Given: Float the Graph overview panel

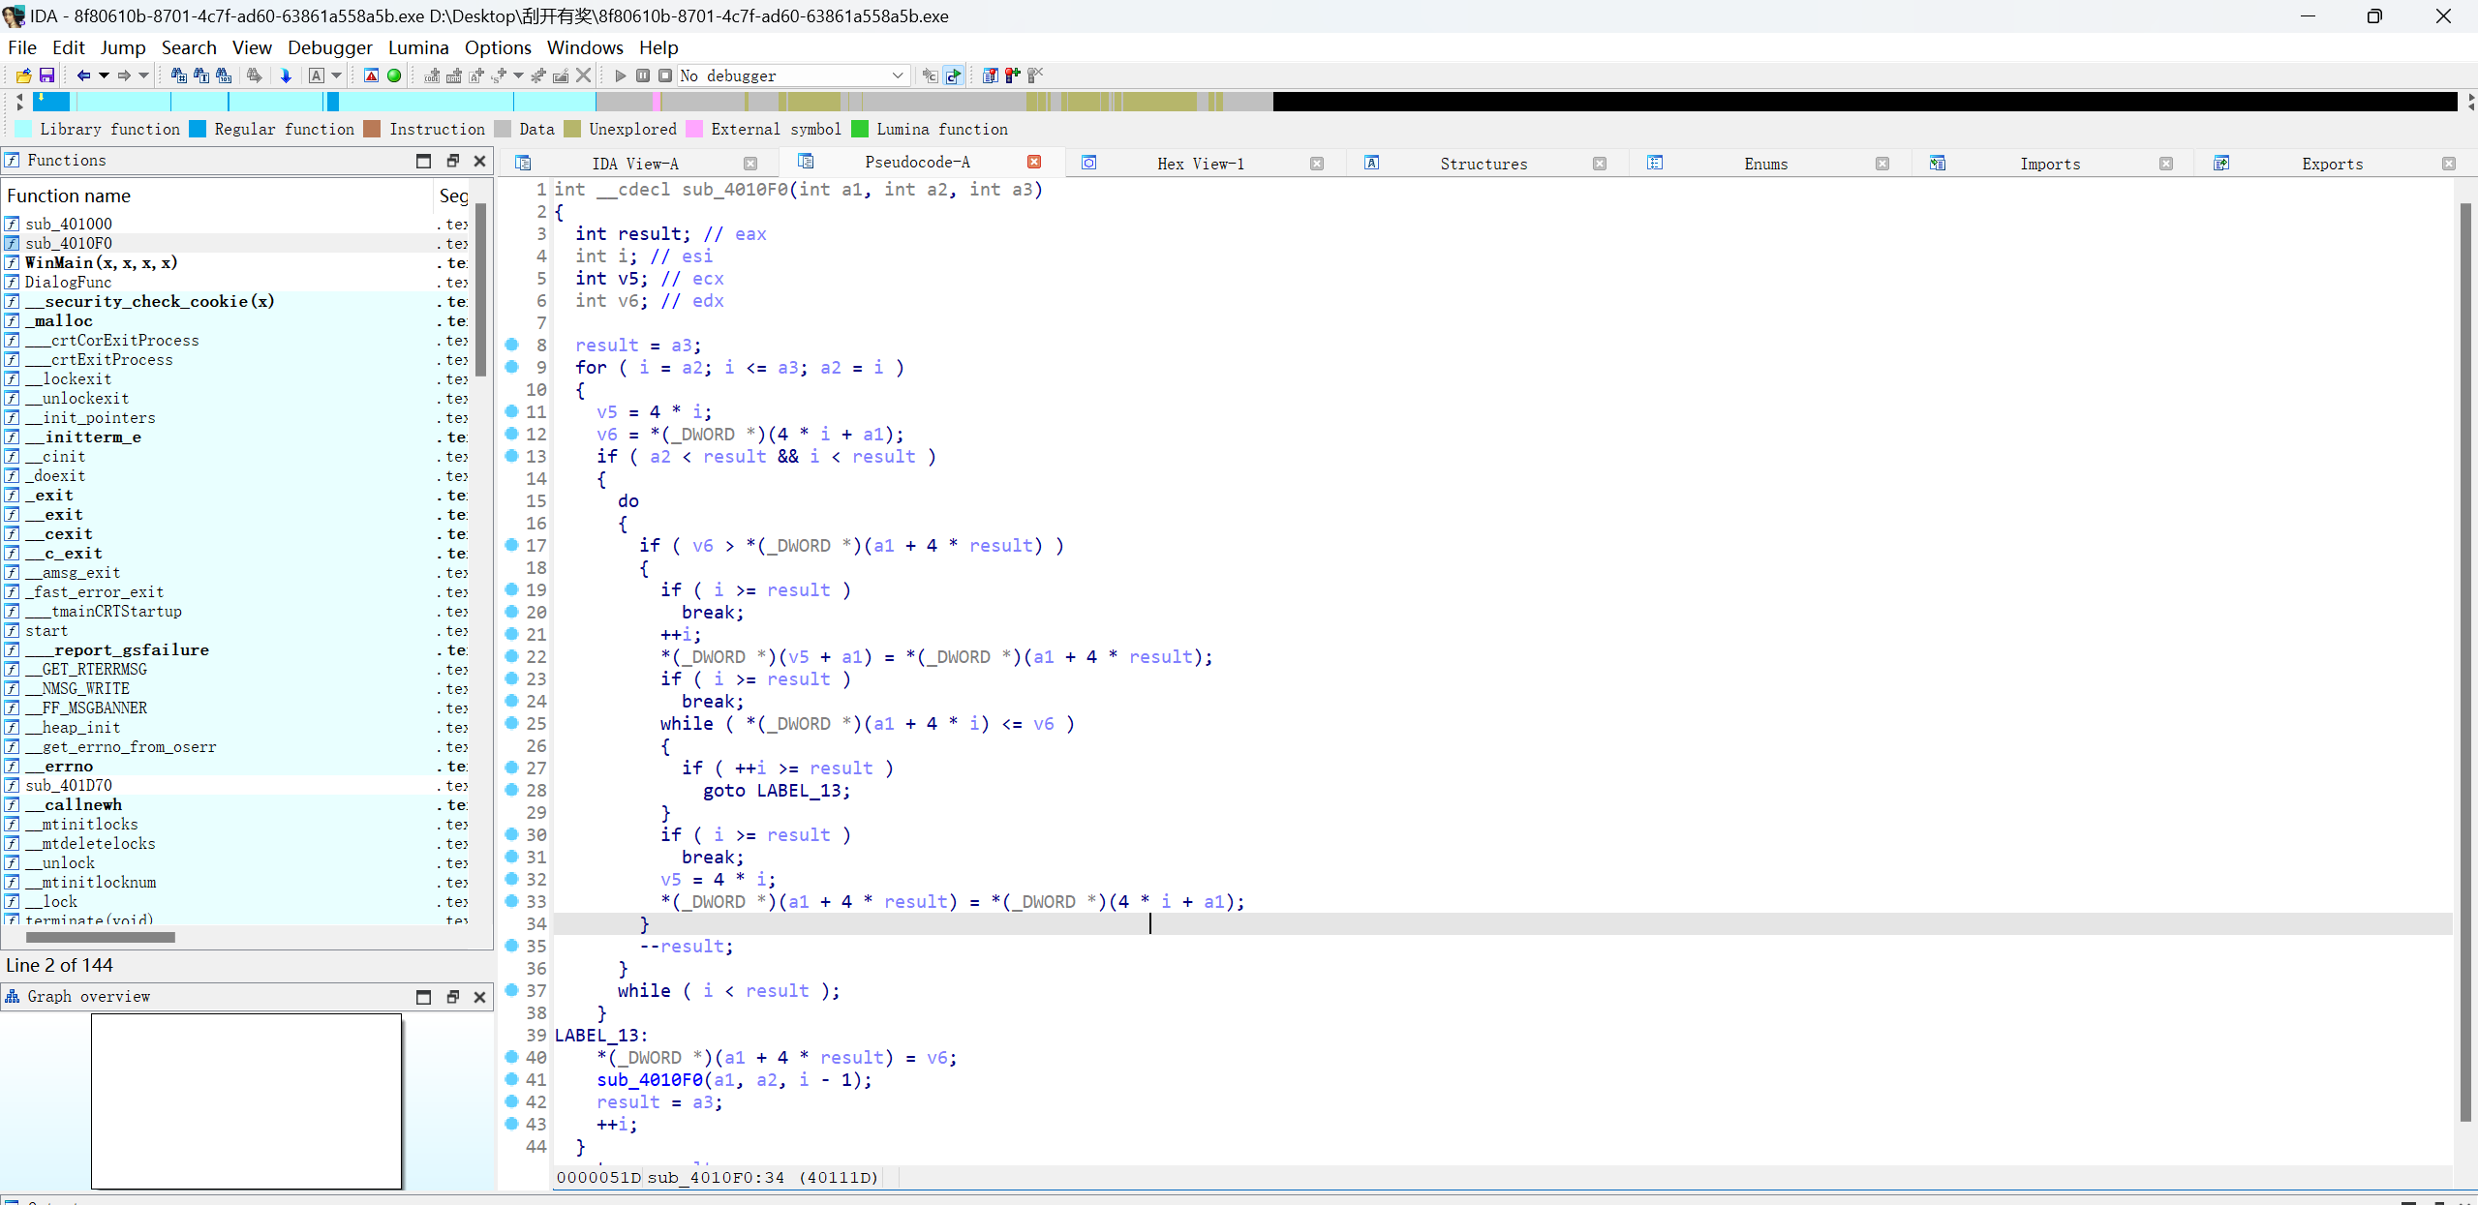Looking at the screenshot, I should pos(452,997).
